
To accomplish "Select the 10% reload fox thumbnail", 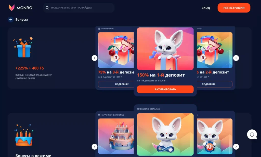I will click(x=215, y=136).
